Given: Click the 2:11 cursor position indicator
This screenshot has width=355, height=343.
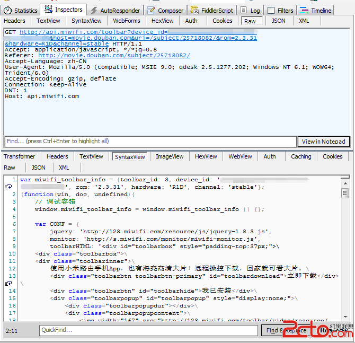Looking at the screenshot, I should click(11, 331).
